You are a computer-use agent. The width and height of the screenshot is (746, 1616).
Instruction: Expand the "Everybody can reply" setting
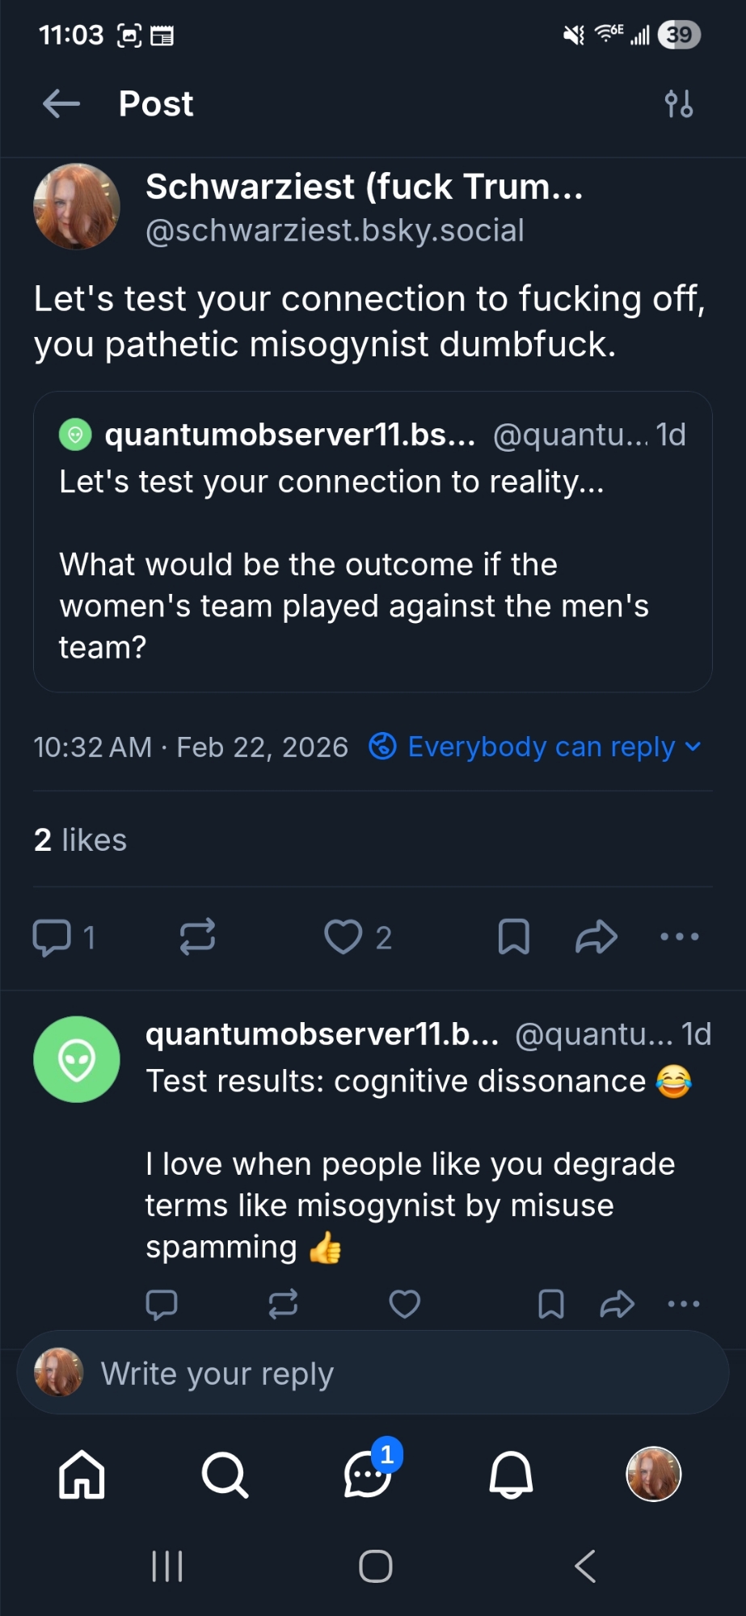pyautogui.click(x=535, y=747)
